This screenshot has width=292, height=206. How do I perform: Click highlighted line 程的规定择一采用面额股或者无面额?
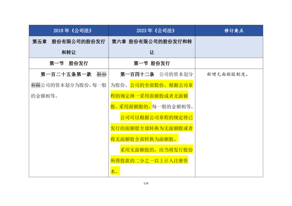coord(149,96)
